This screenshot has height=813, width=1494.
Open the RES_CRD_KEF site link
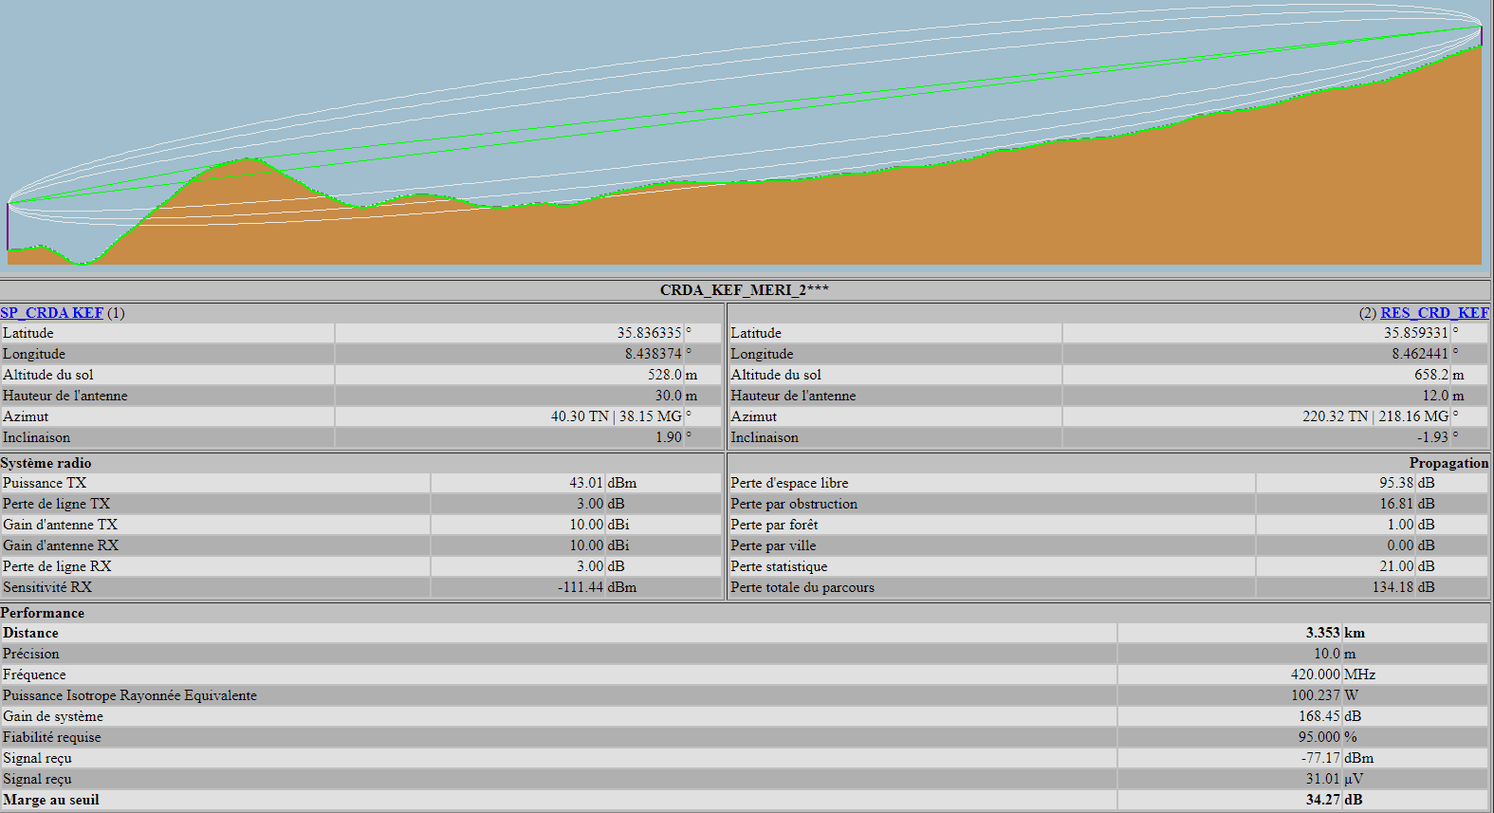[x=1433, y=313]
